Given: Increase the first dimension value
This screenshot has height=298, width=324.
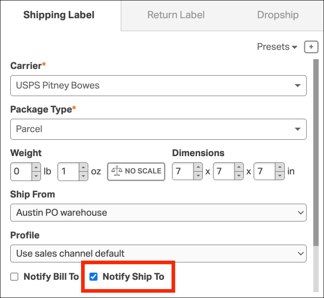Looking at the screenshot, I should tap(198, 168).
